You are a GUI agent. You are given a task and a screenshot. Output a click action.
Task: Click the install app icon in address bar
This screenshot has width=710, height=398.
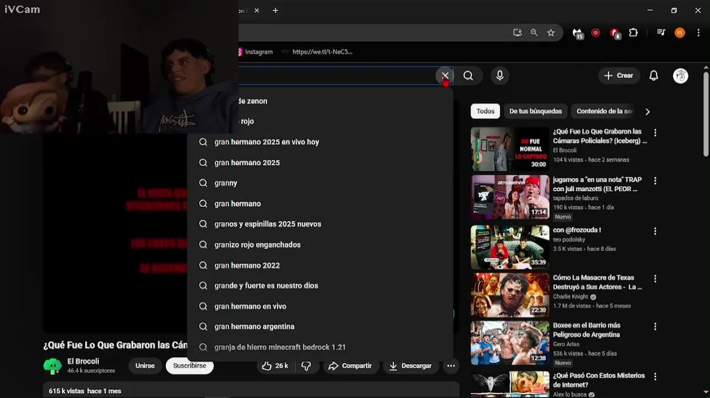[518, 33]
